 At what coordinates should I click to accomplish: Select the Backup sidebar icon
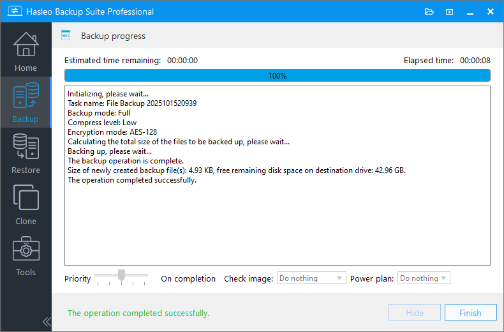pyautogui.click(x=26, y=96)
